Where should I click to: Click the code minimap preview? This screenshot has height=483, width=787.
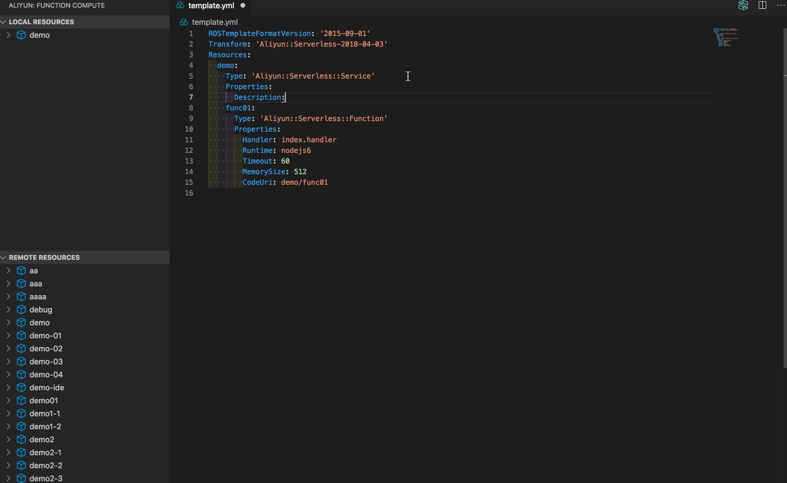[726, 37]
